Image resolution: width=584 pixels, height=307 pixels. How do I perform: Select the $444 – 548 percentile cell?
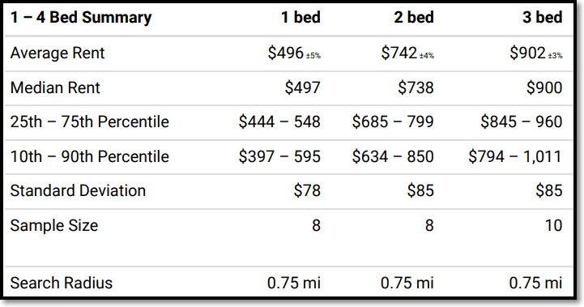(279, 122)
